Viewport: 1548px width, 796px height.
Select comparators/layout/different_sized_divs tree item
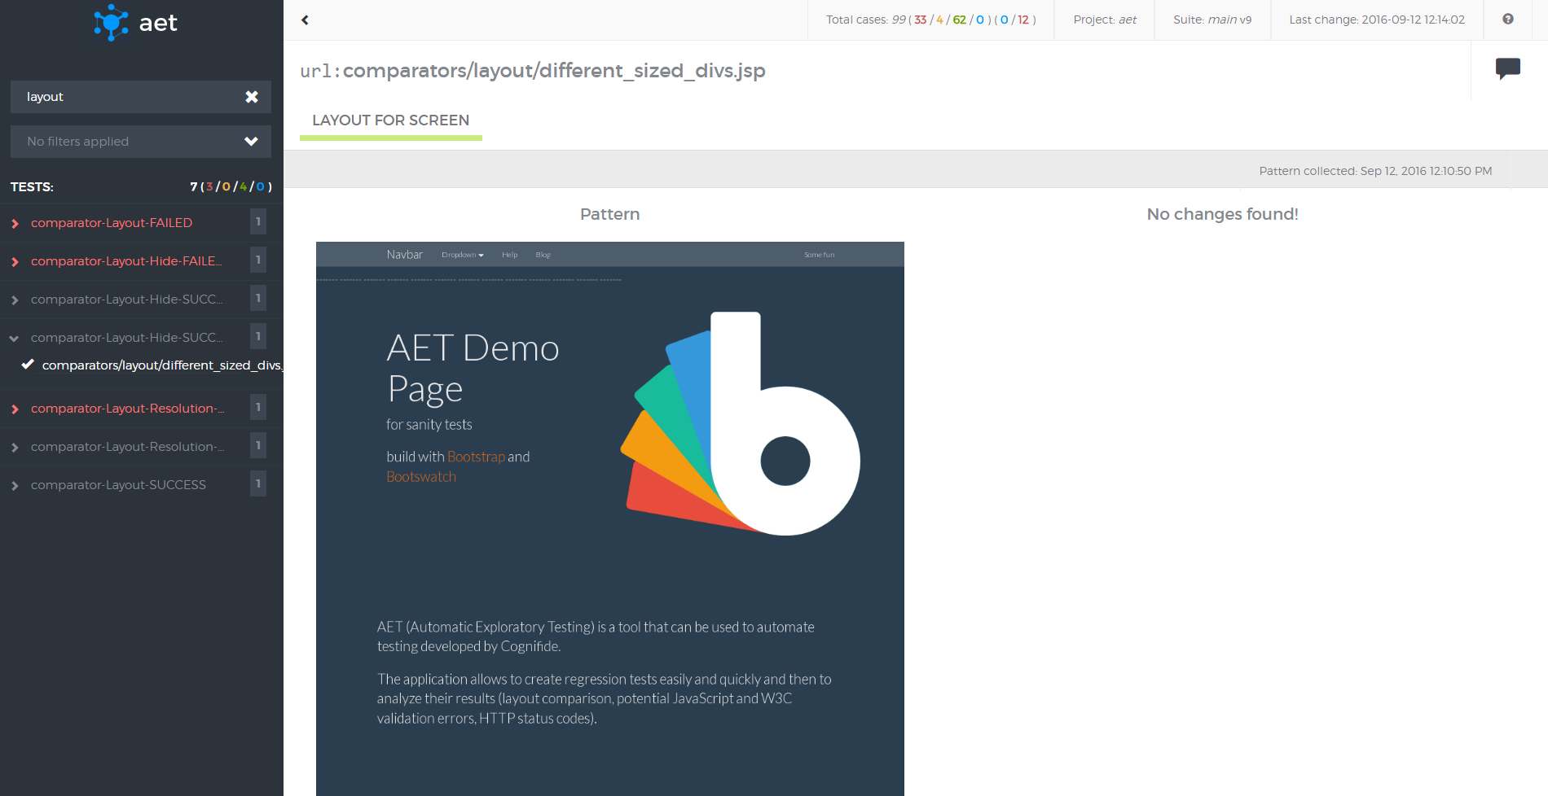point(161,365)
